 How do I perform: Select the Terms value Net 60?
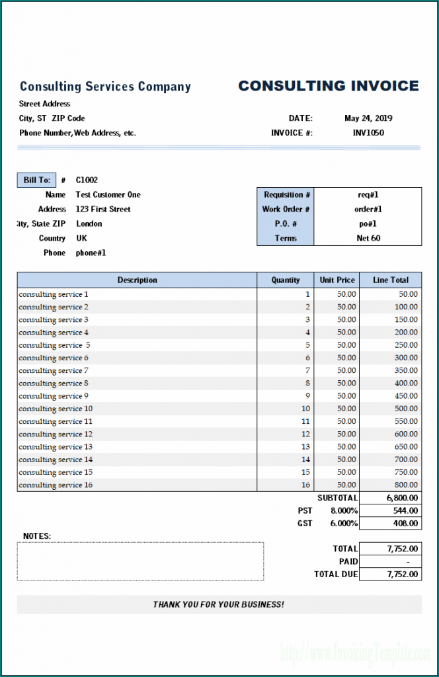coord(368,239)
